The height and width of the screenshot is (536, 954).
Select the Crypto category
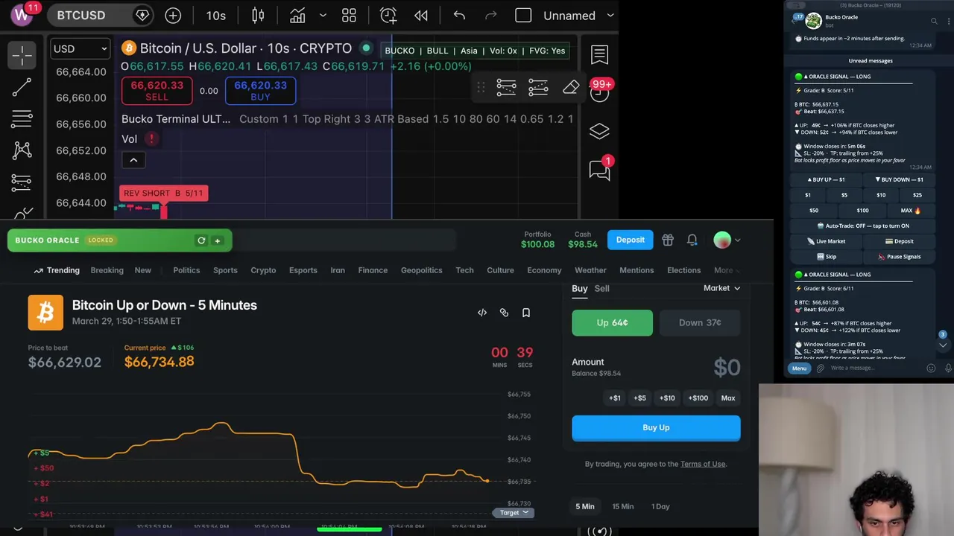pyautogui.click(x=263, y=270)
